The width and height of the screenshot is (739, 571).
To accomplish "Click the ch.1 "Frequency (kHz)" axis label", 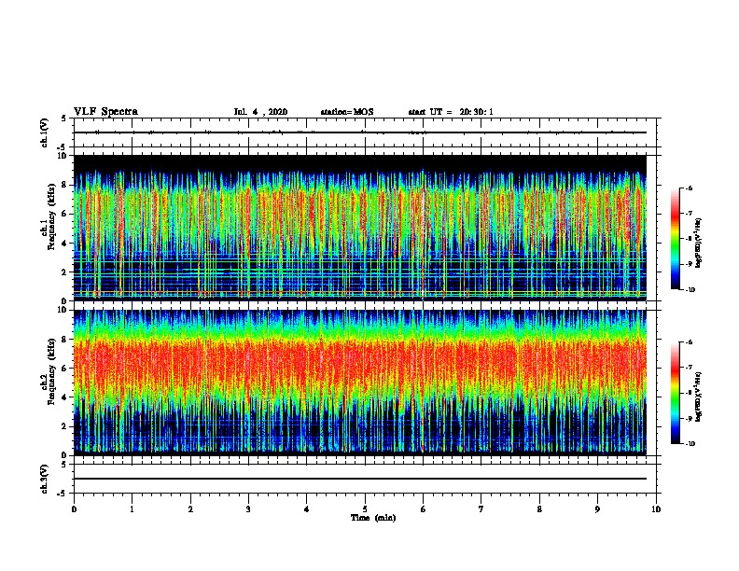I will pos(51,216).
